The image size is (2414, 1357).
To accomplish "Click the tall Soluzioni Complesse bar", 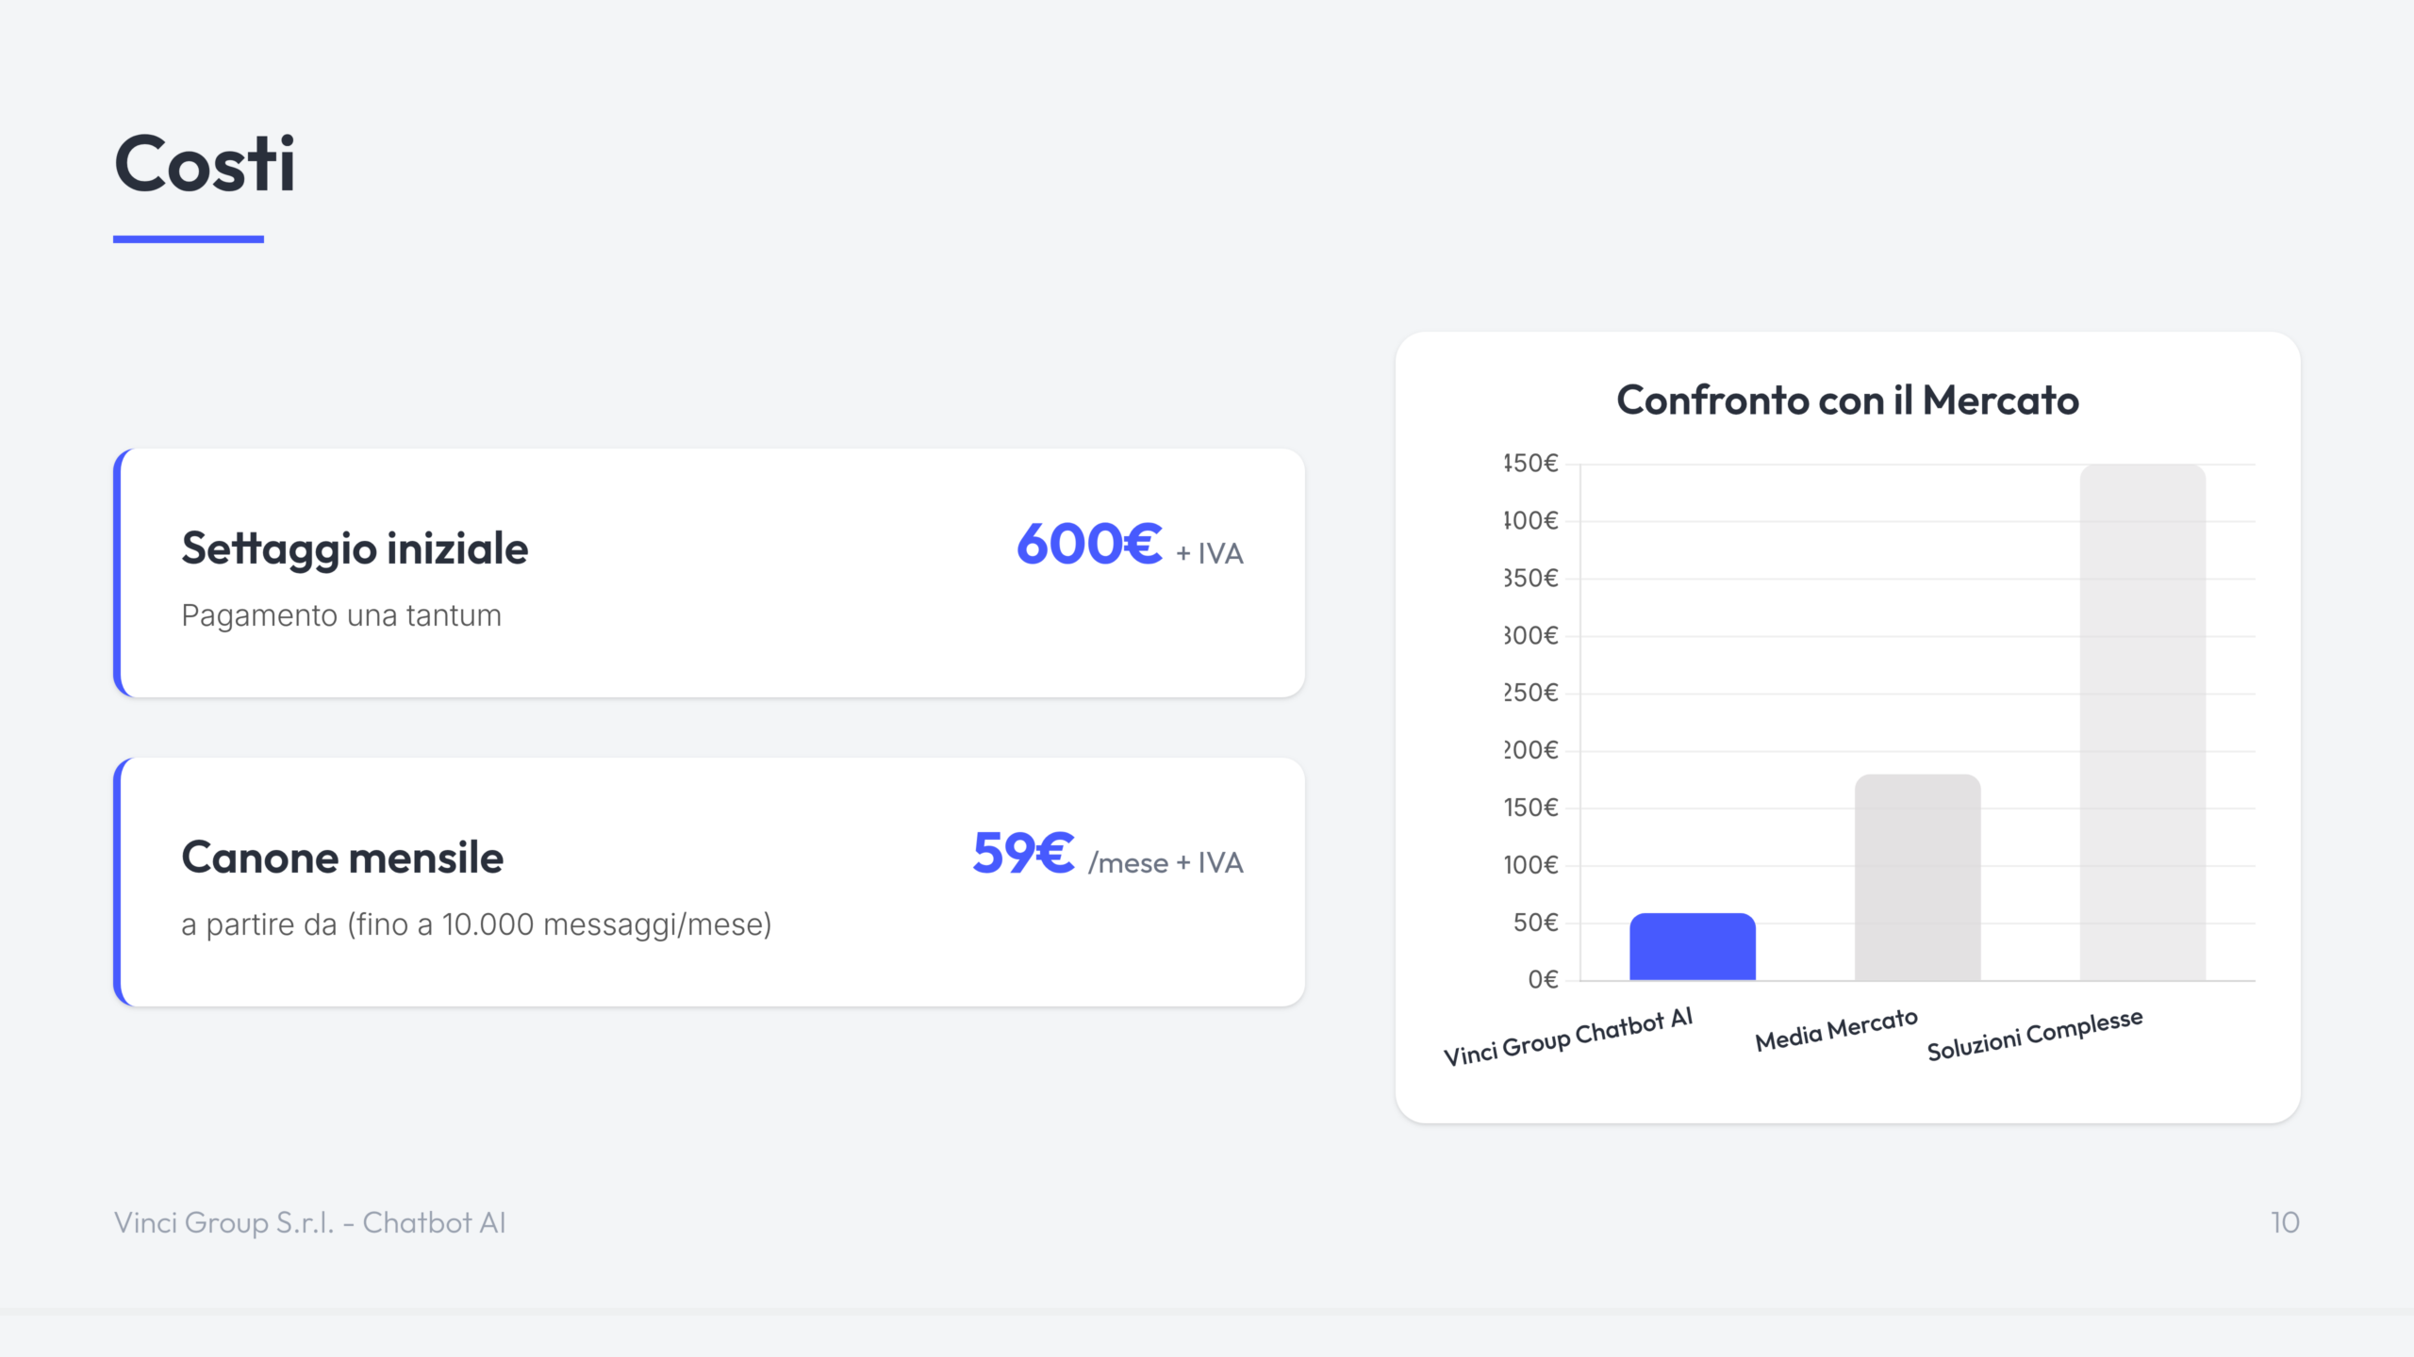I will pyautogui.click(x=2142, y=722).
